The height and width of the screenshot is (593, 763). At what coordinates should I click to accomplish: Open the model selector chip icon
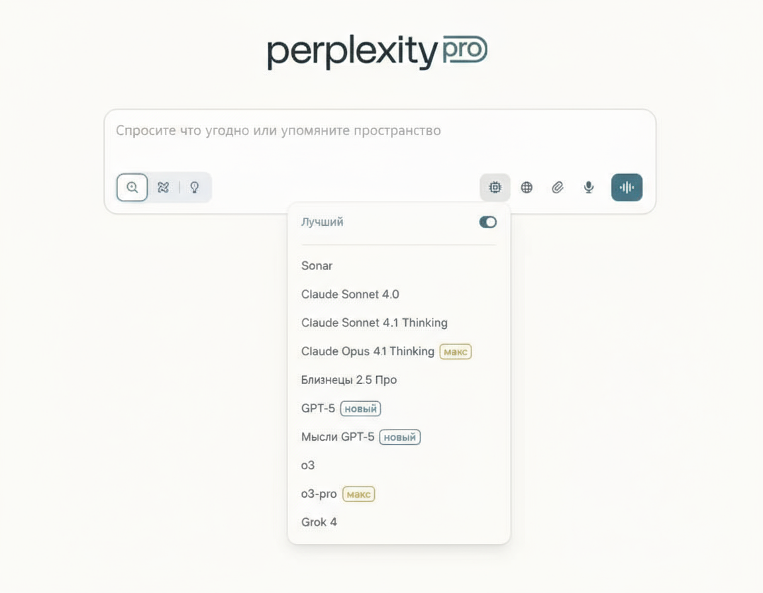click(x=495, y=187)
